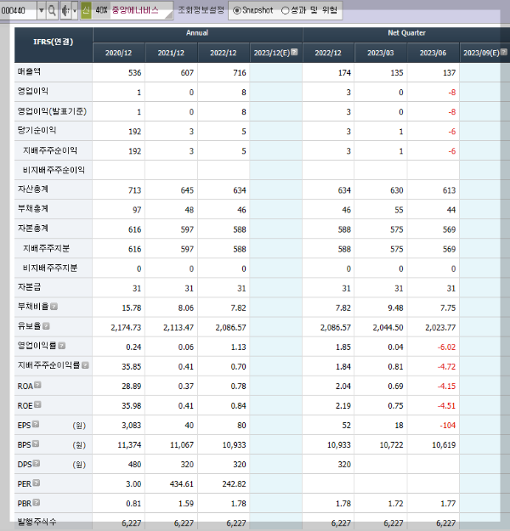Click 2020/12 DPS value 480
Image resolution: width=510 pixels, height=531 pixels.
point(134,465)
